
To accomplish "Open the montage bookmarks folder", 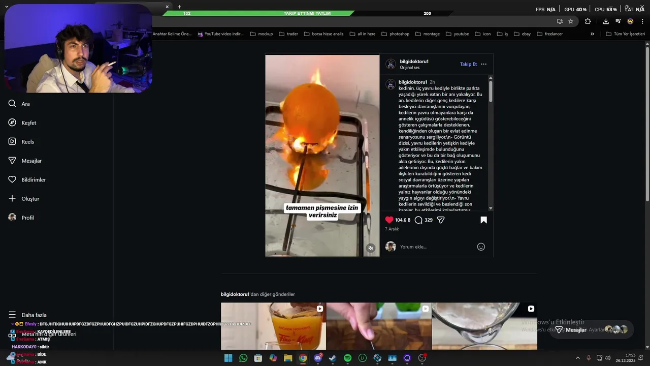I will coord(427,34).
